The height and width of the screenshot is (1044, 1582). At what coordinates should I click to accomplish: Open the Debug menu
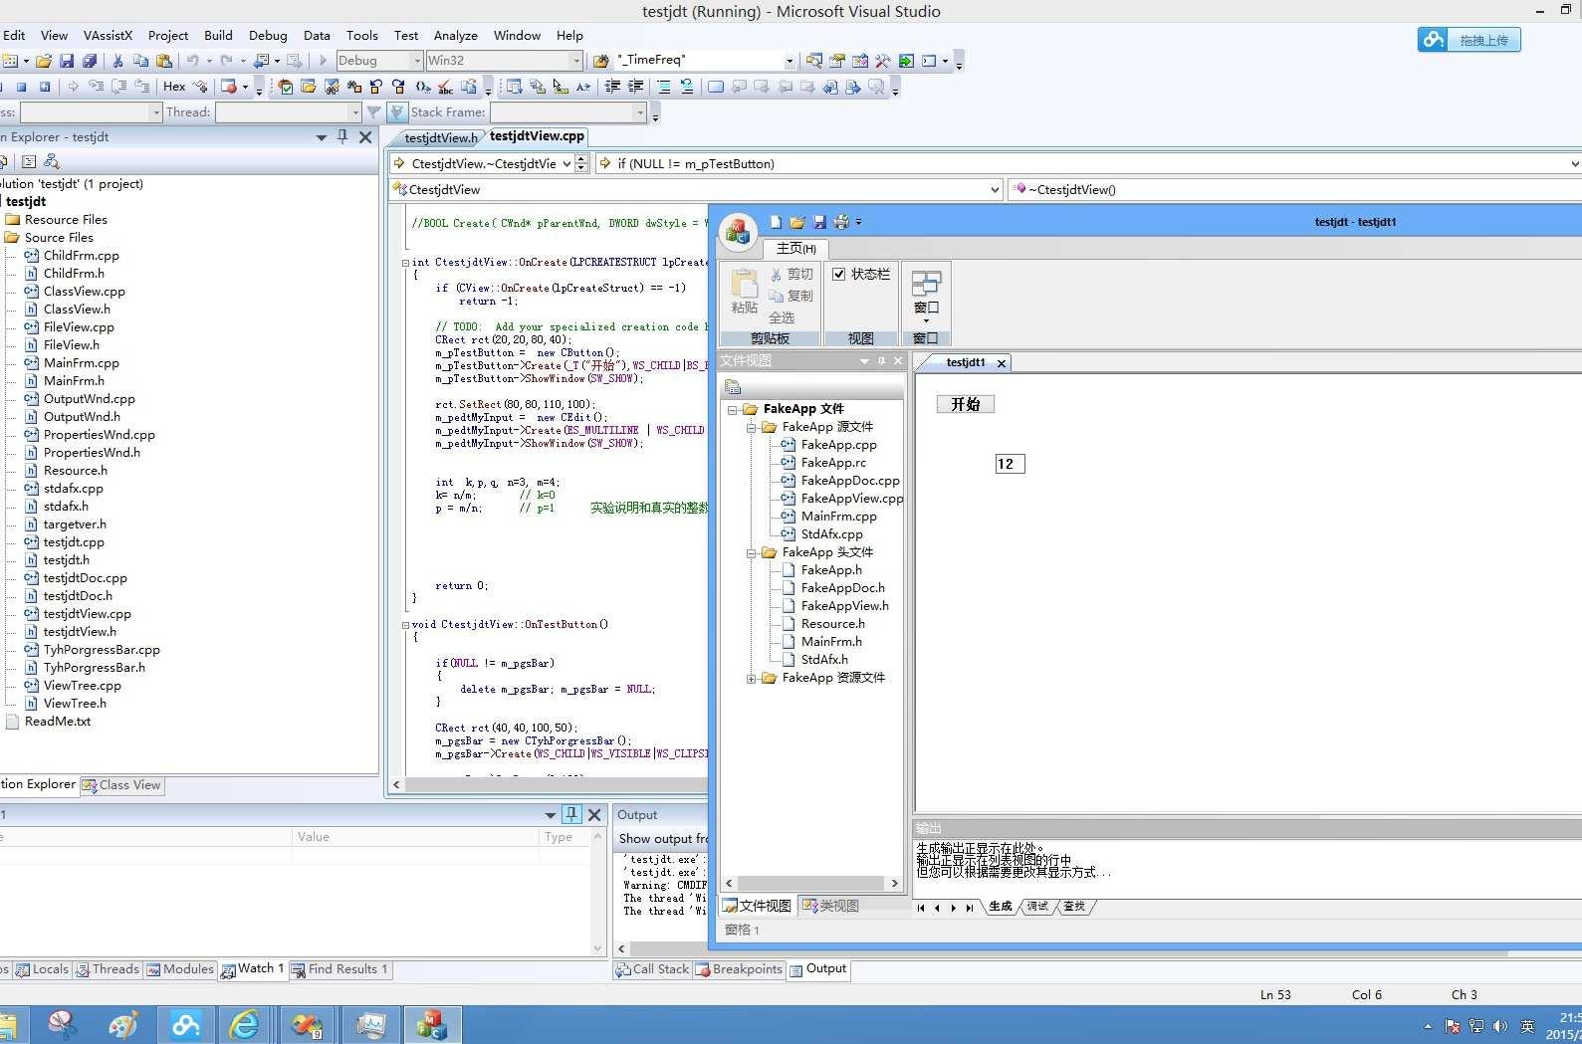coord(268,35)
